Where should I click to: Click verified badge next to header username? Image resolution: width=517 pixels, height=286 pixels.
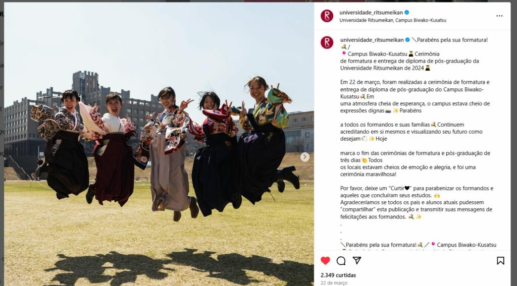(x=407, y=13)
